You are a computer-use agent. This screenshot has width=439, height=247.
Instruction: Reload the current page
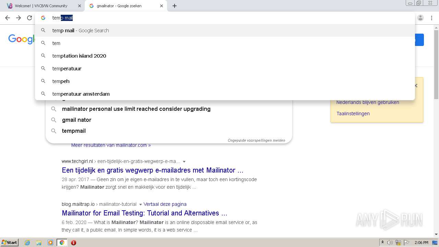click(29, 18)
